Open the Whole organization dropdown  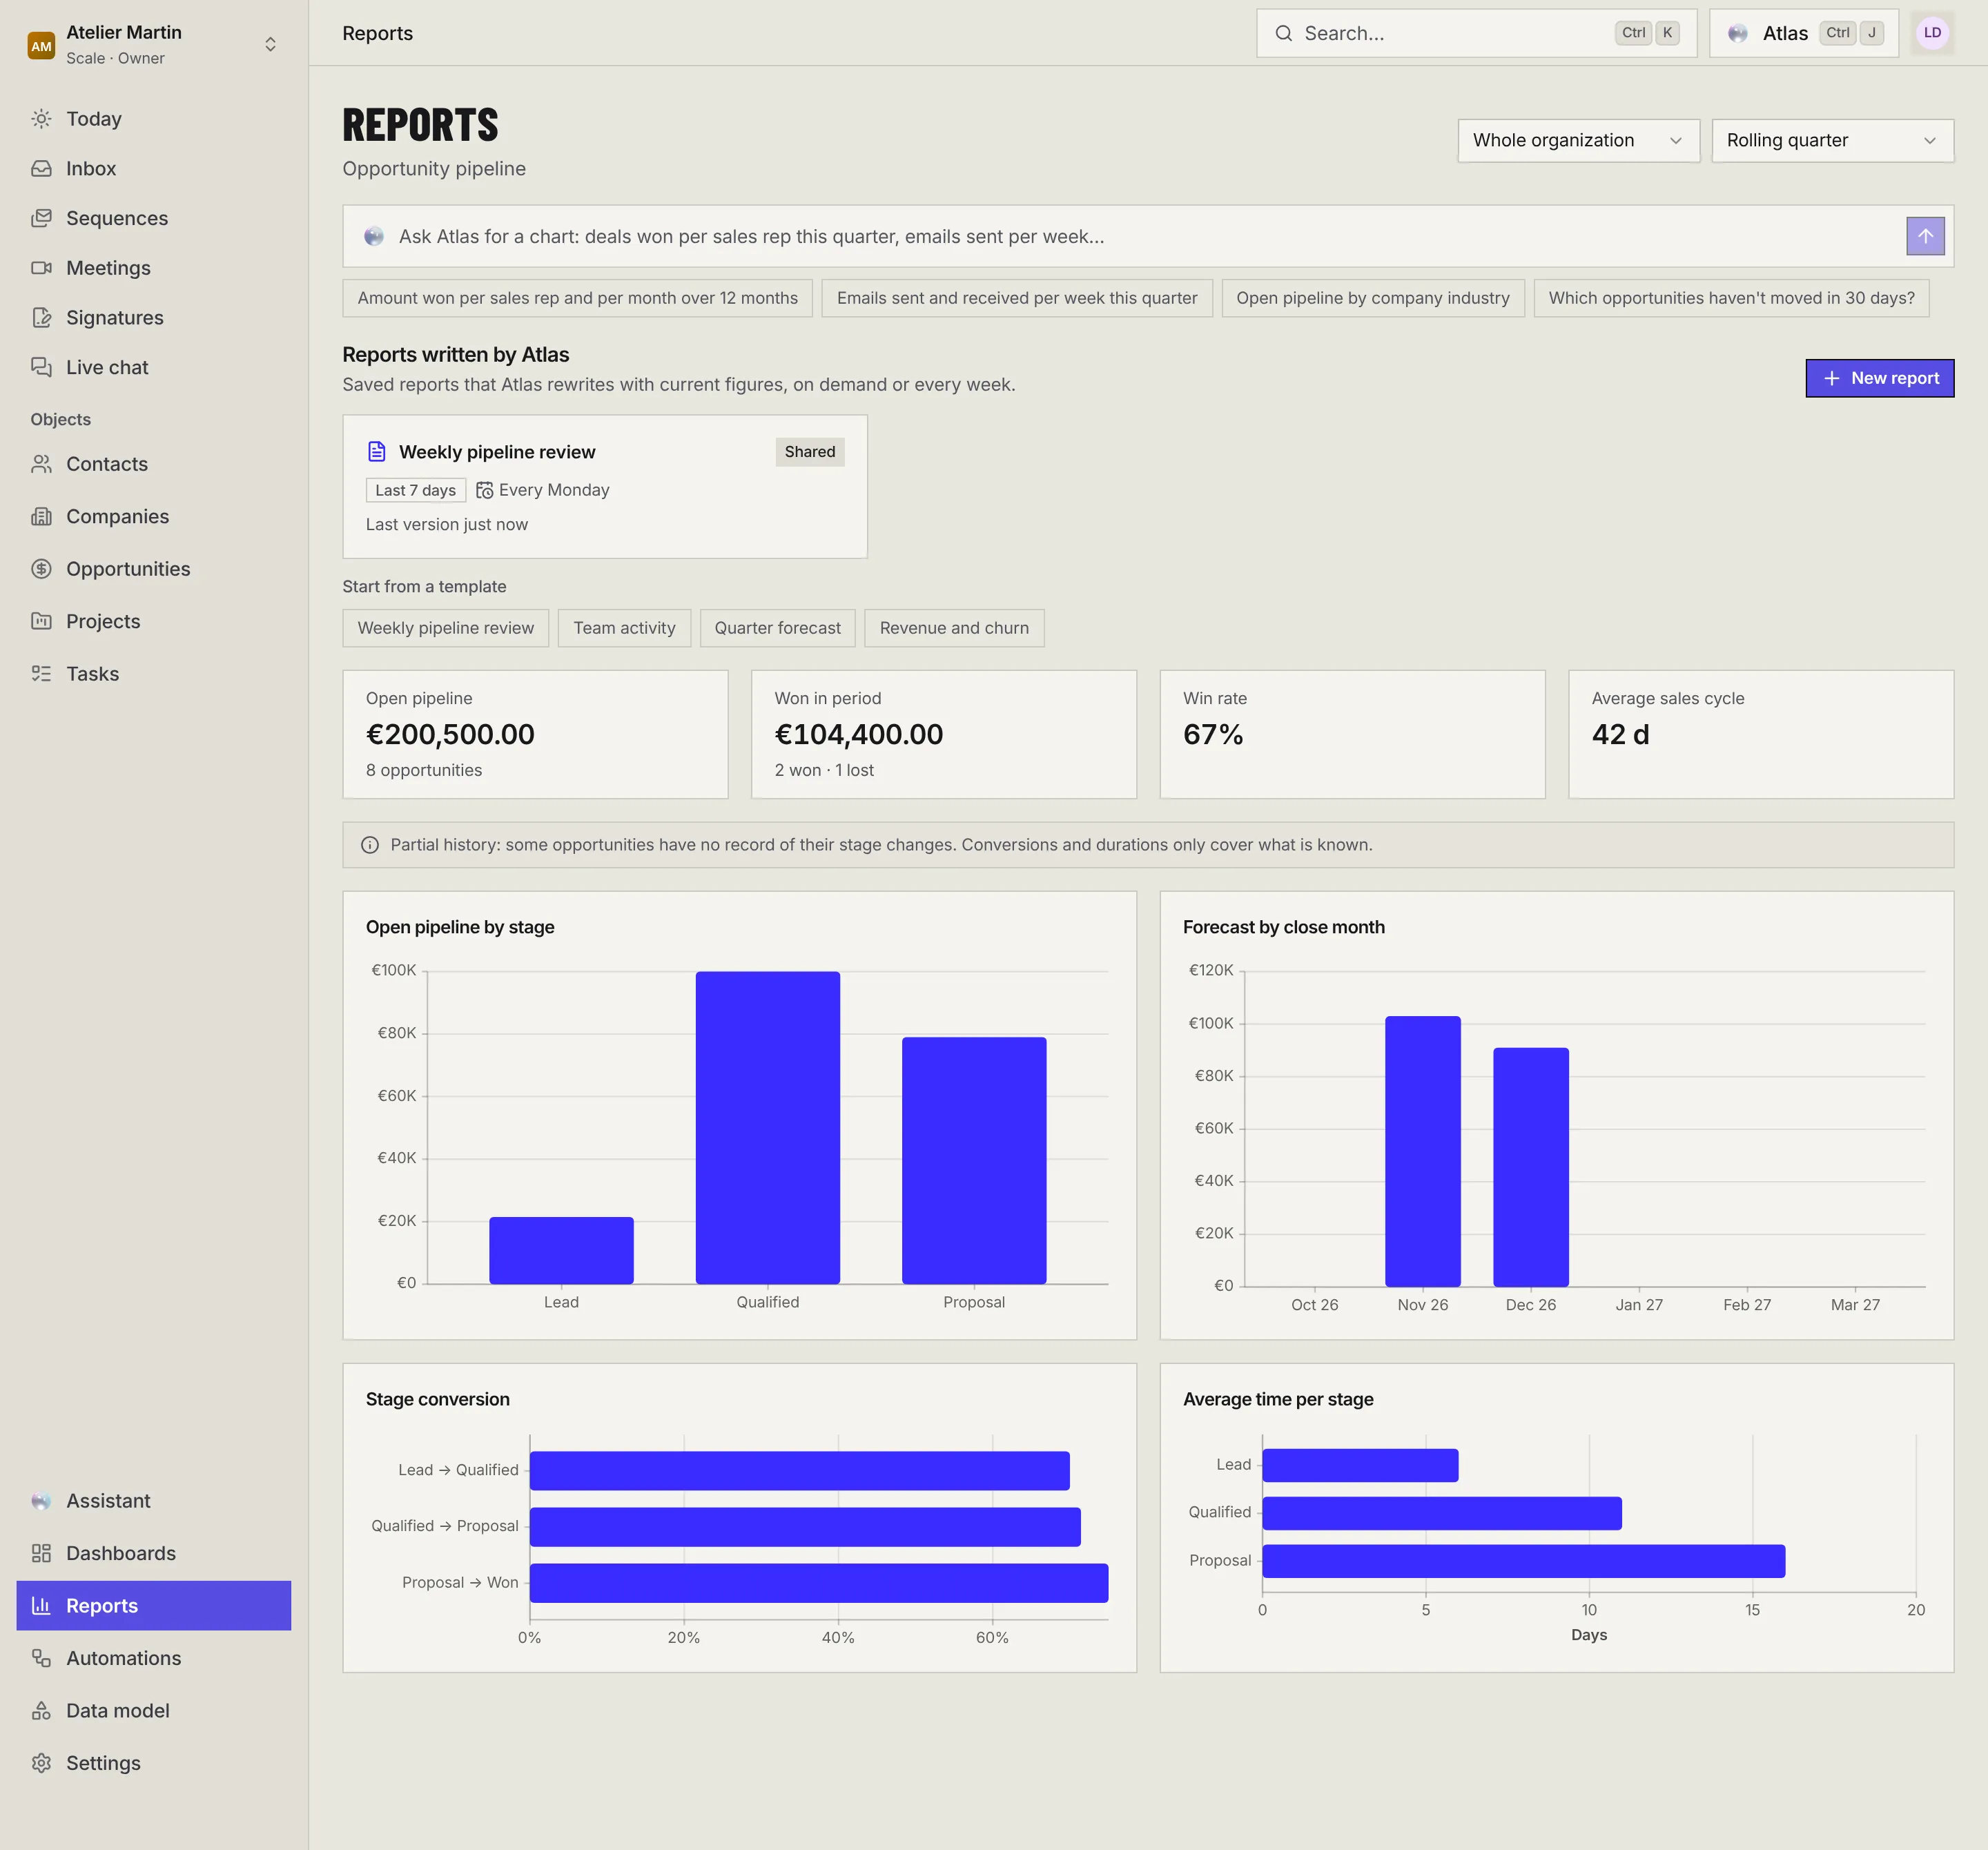click(x=1578, y=141)
